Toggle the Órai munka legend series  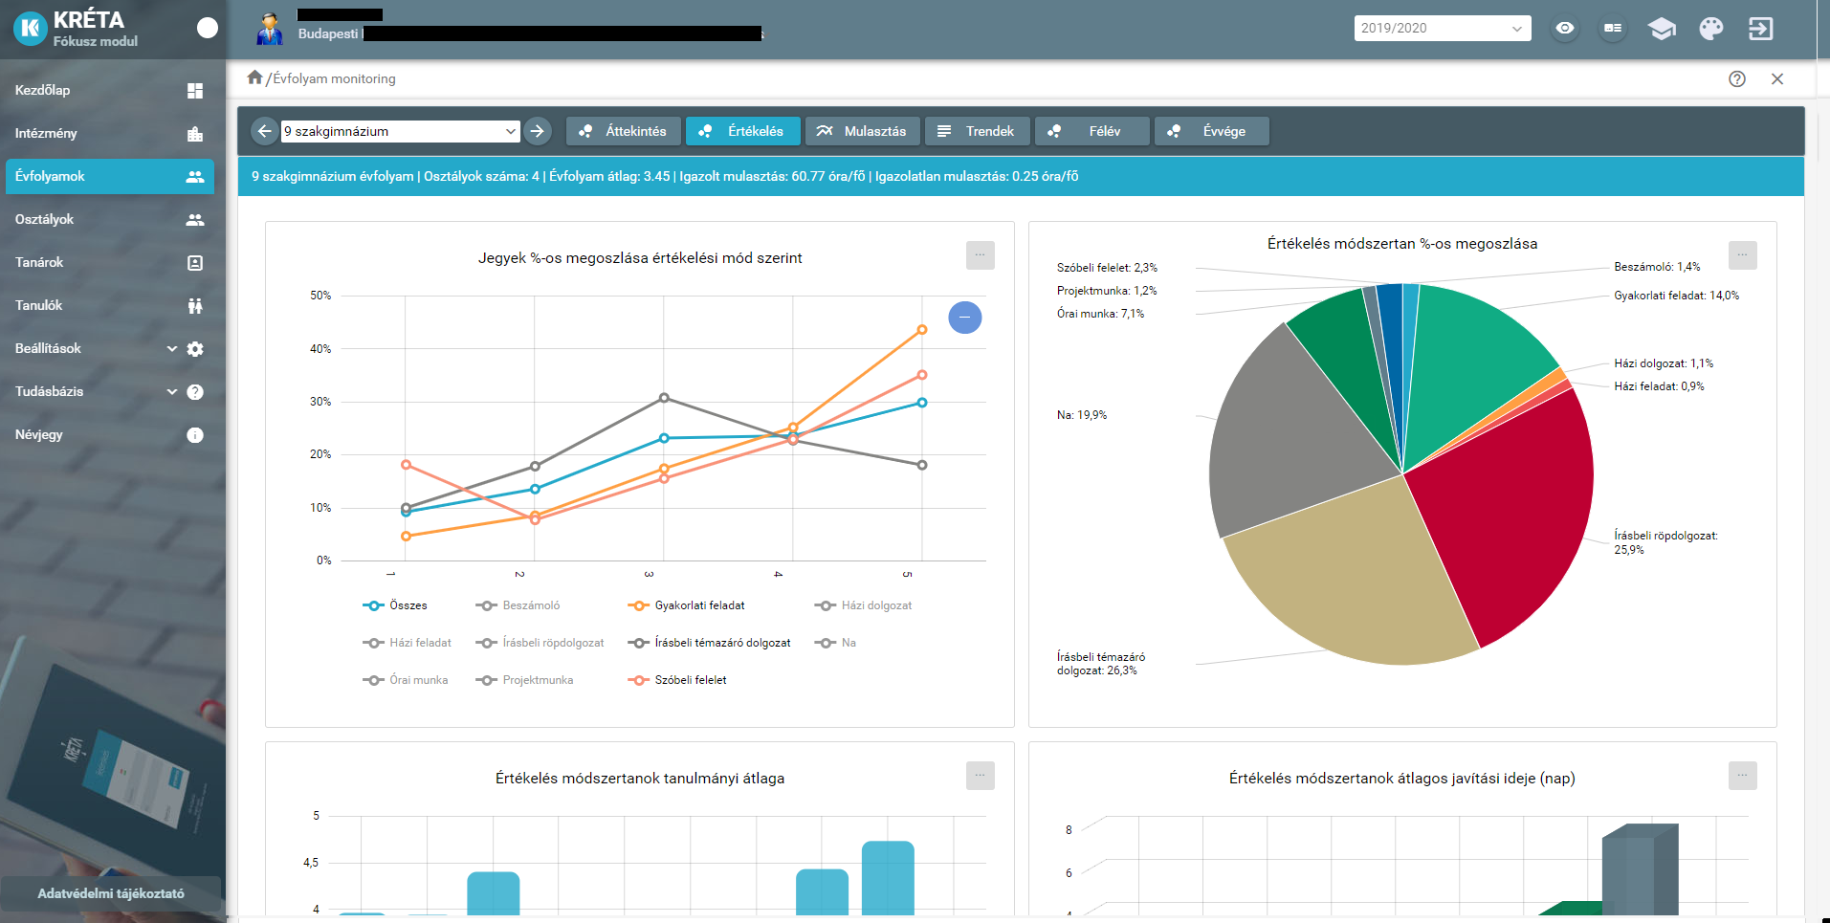[406, 680]
